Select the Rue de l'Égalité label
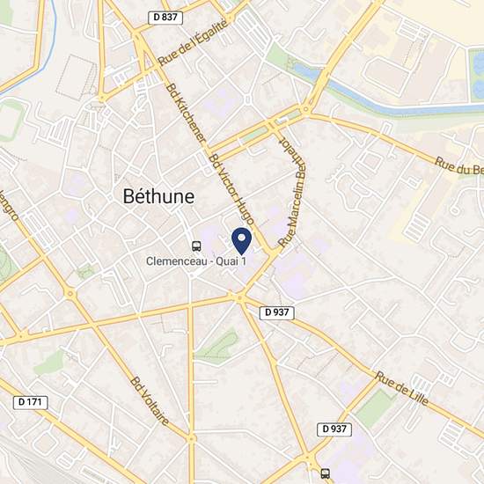 coord(194,42)
